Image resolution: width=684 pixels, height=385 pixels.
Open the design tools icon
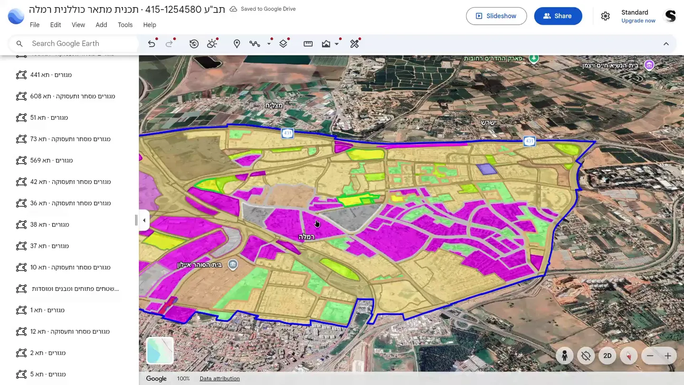[354, 44]
